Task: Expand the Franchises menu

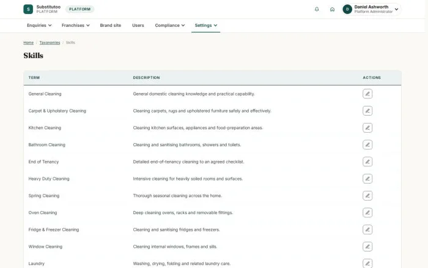Action: [x=76, y=25]
